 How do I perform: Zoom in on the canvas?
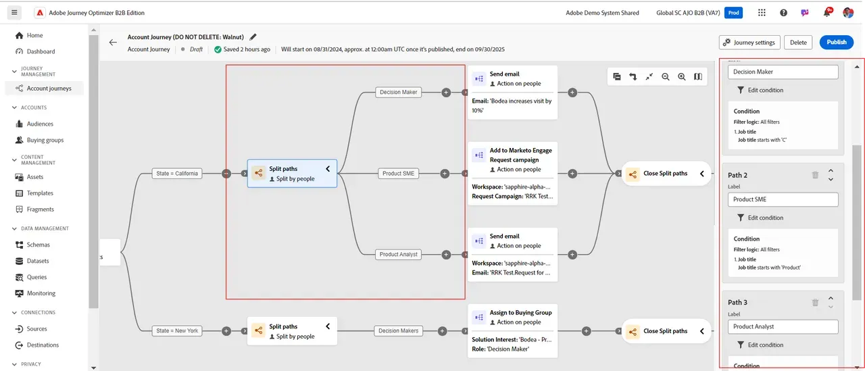point(682,76)
